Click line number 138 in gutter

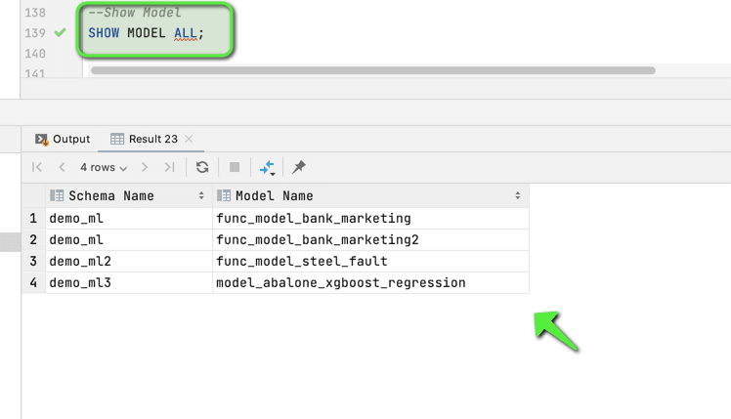(35, 13)
